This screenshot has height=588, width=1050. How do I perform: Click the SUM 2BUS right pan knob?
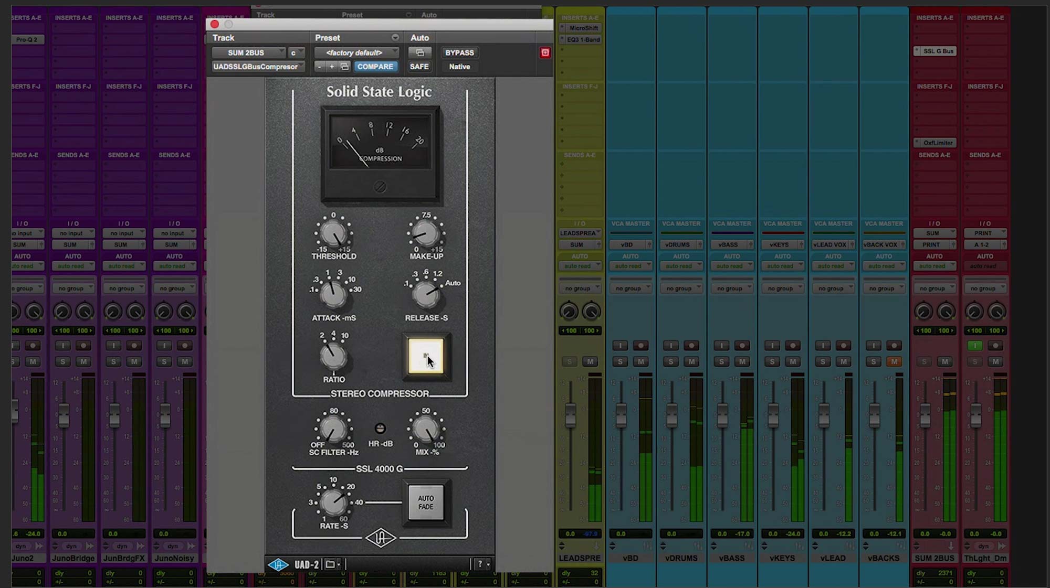[x=946, y=312]
